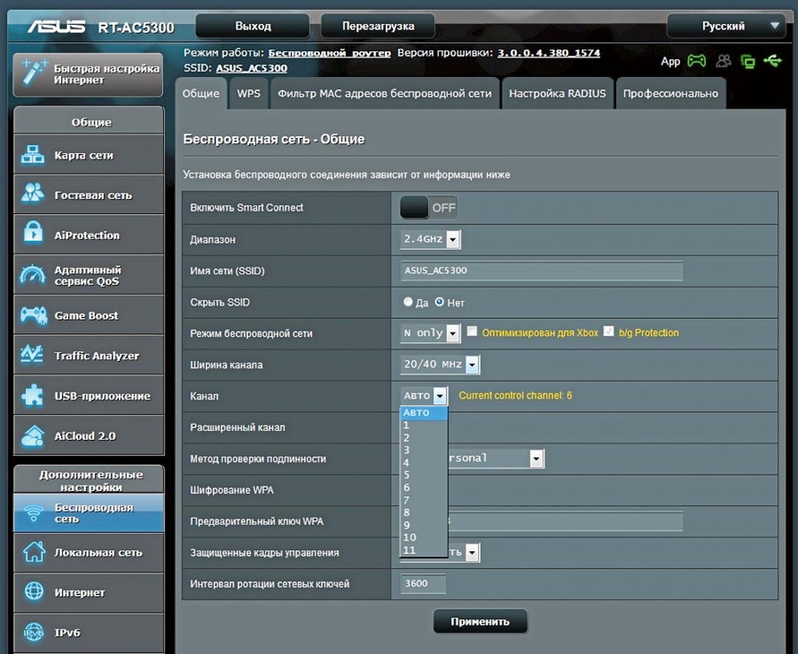Open the Русский language dropdown
This screenshot has height=654, width=798.
click(725, 26)
